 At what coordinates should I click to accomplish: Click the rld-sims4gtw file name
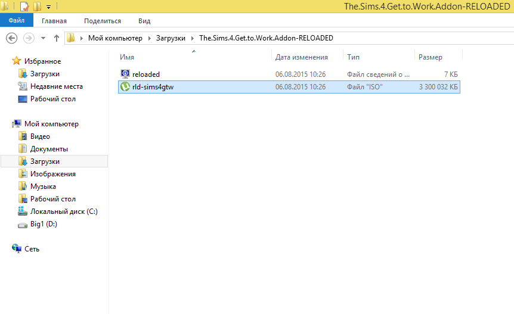(x=153, y=87)
